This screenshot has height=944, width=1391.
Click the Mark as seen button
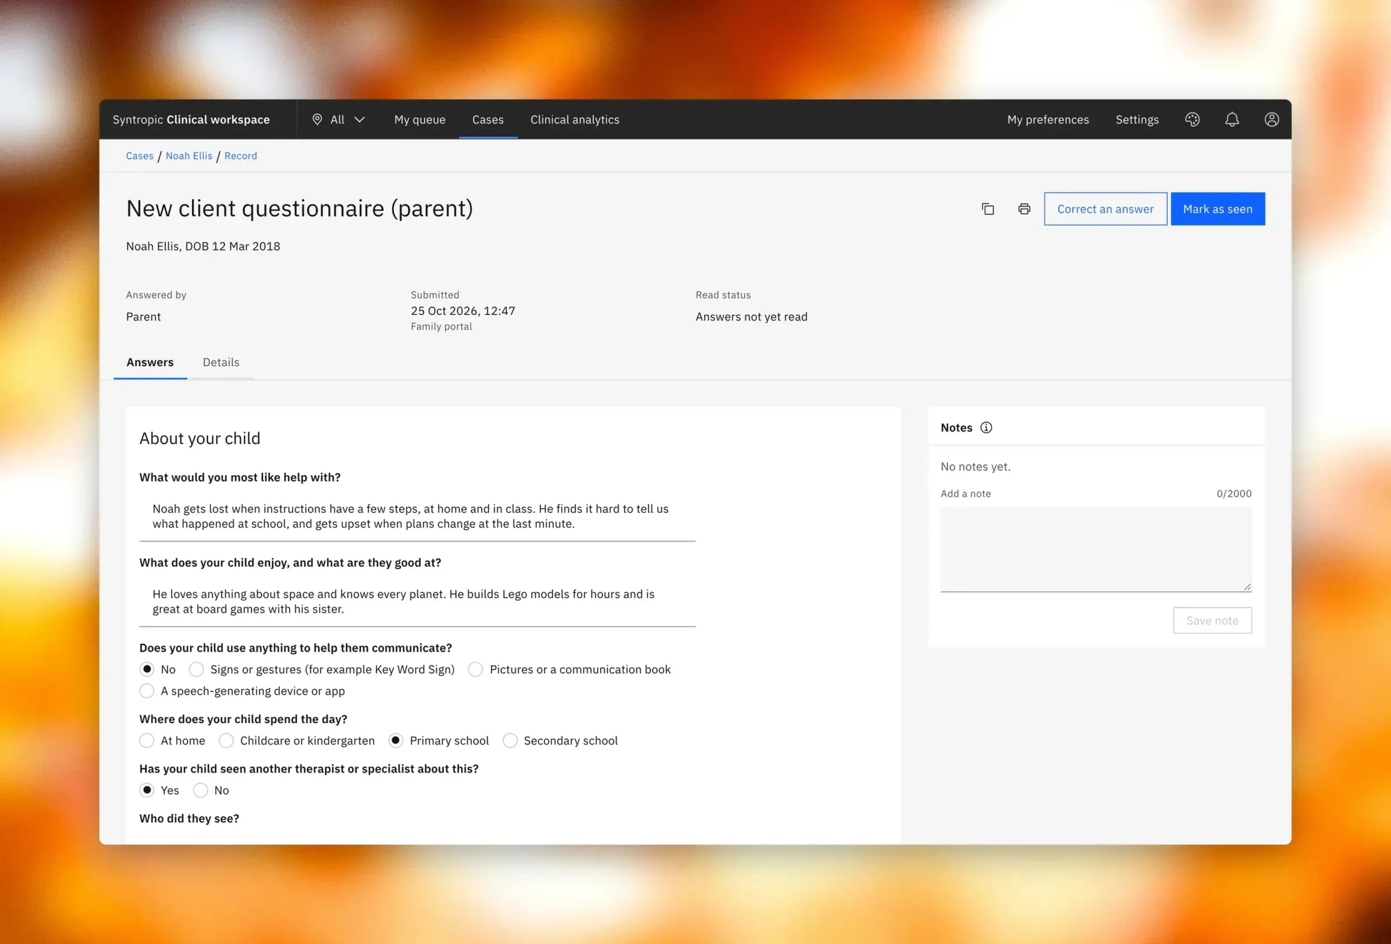click(x=1218, y=209)
